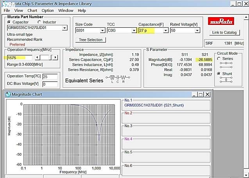Viewport: 249px width, 178px height.
Task: Click the Series Resistance value 0.379
Action: point(134,70)
